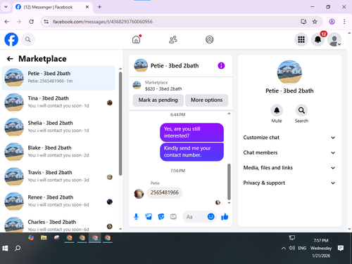The width and height of the screenshot is (352, 264).
Task: Open the install app icon in address bar
Action: [303, 22]
